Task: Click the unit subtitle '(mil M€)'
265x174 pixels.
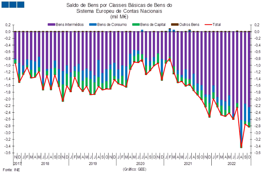Action: (x=119, y=17)
